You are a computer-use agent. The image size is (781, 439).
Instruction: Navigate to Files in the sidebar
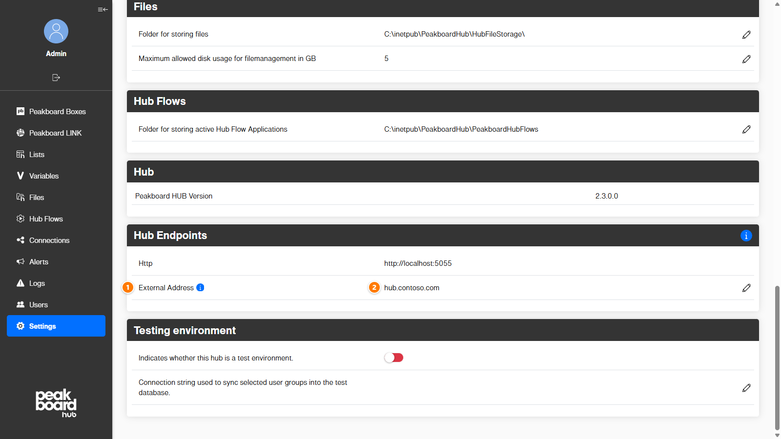tap(56, 197)
